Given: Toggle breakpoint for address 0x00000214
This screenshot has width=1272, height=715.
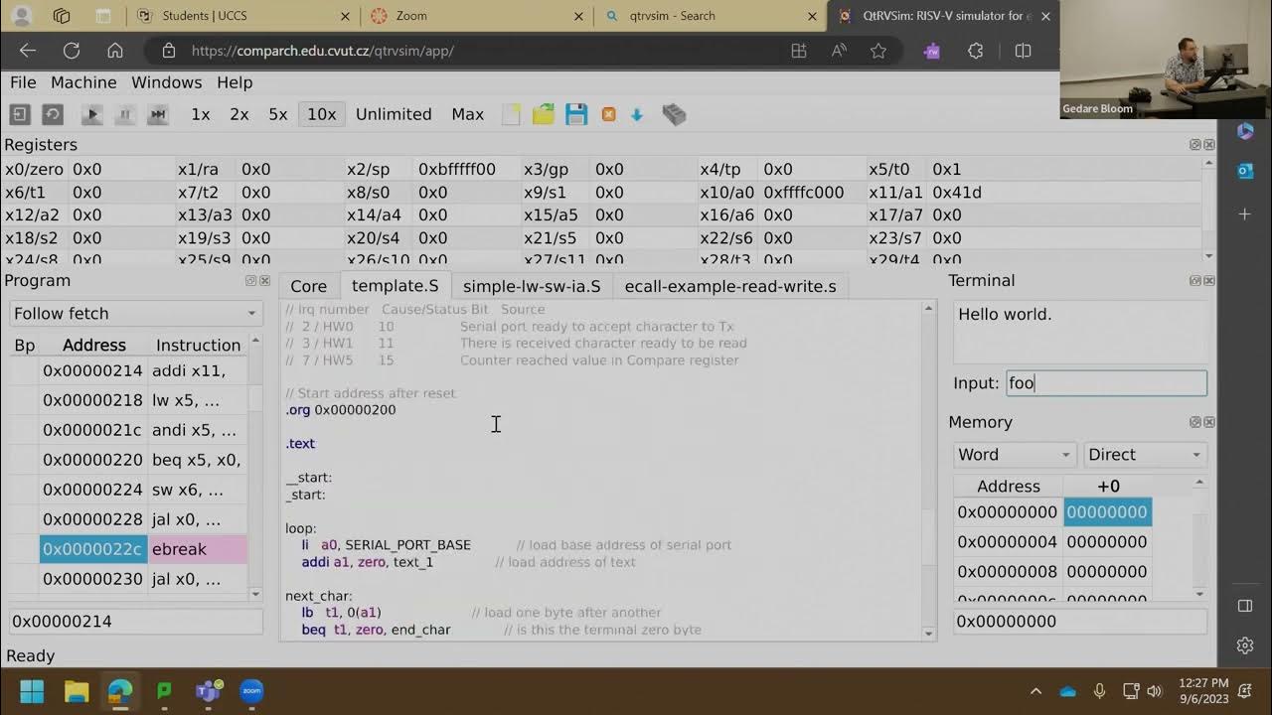Looking at the screenshot, I should 24,370.
